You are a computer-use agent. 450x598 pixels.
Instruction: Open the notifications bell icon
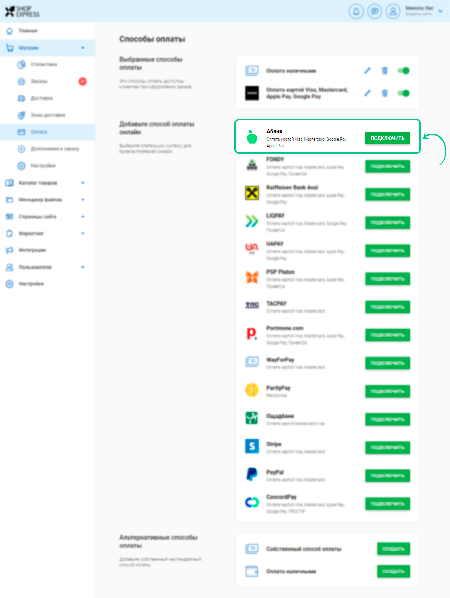tap(356, 12)
